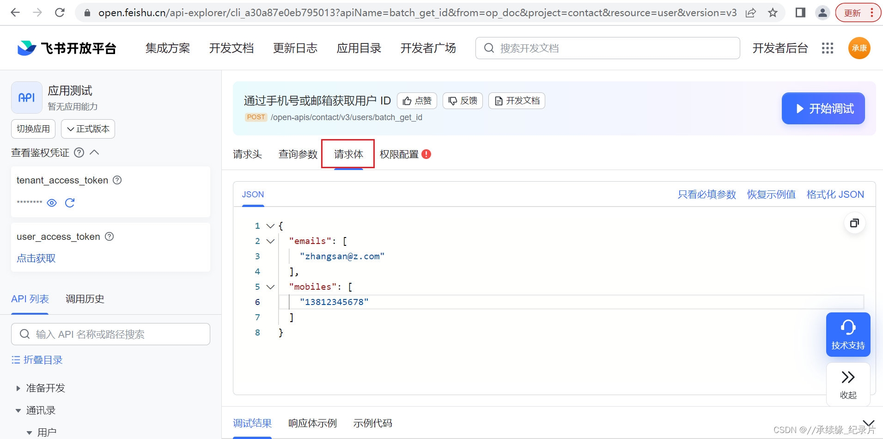Click 恢复示例值 link
This screenshot has height=439, width=883.
771,195
